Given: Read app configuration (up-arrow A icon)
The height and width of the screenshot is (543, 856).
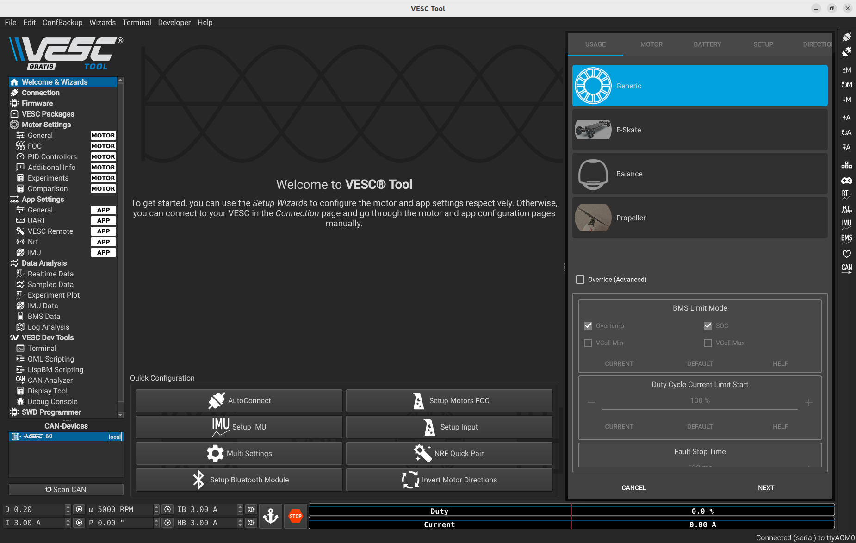Looking at the screenshot, I should click(x=847, y=118).
